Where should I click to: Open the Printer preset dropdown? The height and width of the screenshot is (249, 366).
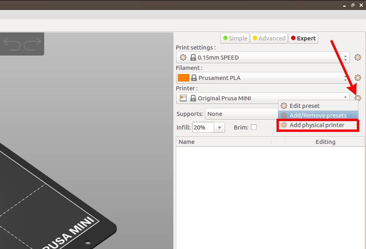coord(263,98)
